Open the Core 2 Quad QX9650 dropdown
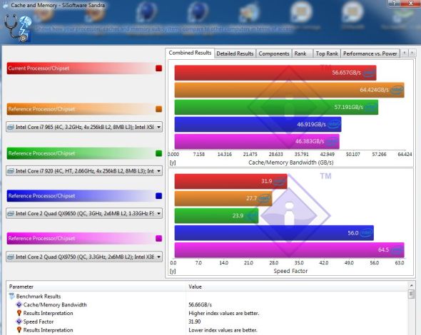 point(84,214)
